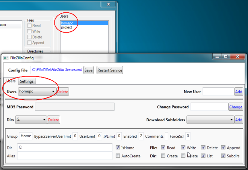
Task: Click the IPLimit value field
Action: pos(119,136)
